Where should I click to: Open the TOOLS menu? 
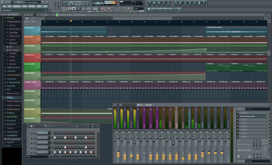39,6
